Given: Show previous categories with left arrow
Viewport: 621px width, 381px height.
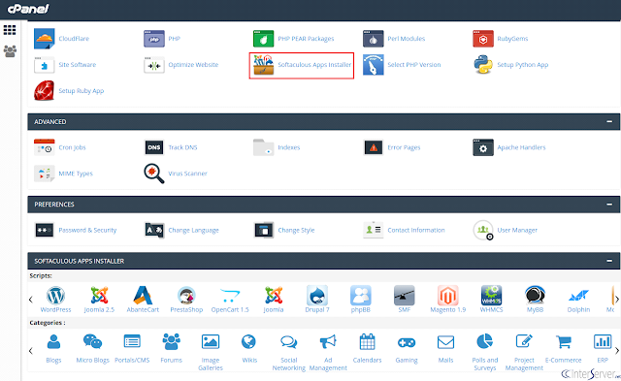Looking at the screenshot, I should pyautogui.click(x=31, y=351).
